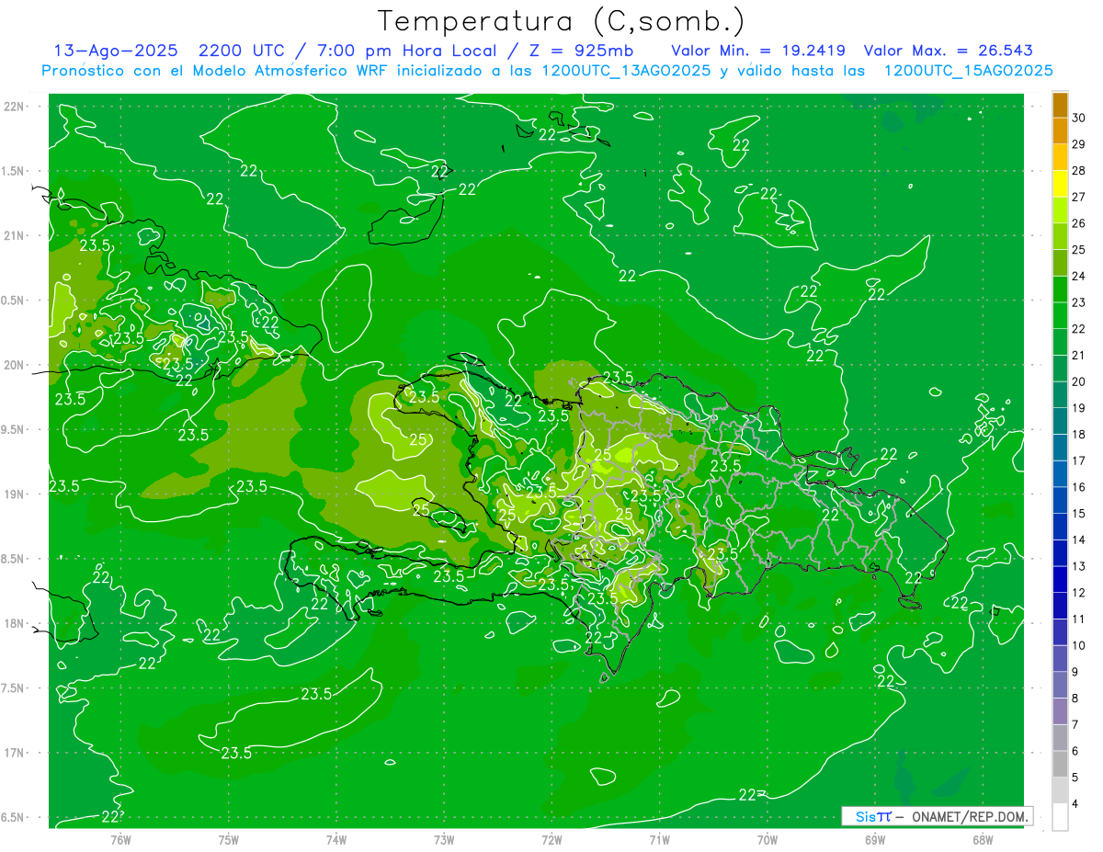Image resolution: width=1103 pixels, height=852 pixels.
Task: Click '1200UTC_15AGO2025' valid-until time text
Action: pos(968,71)
